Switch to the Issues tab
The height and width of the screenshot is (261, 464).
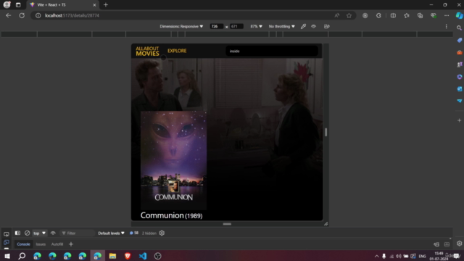[x=41, y=244]
